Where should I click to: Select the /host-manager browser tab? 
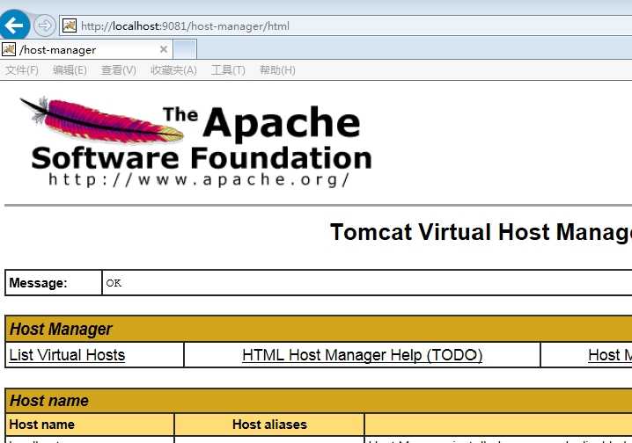(x=86, y=50)
